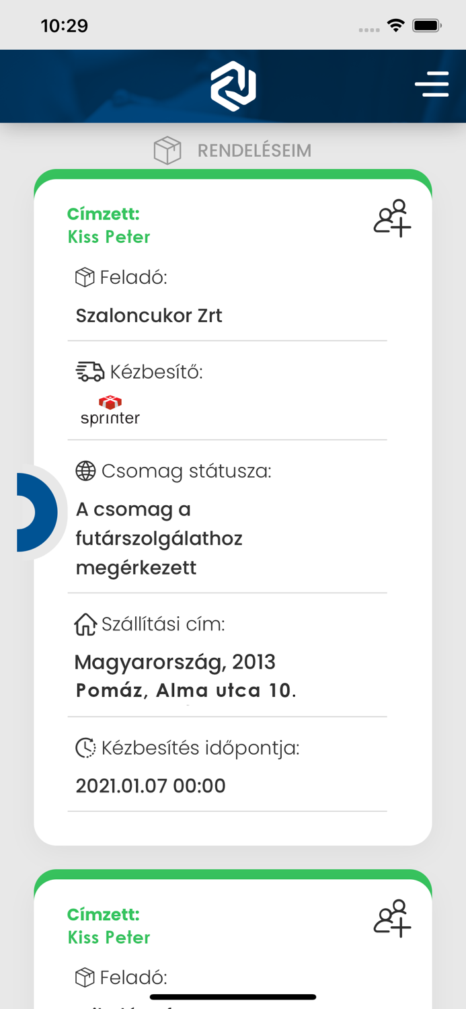Expand the second order card for Kiss Peter
The width and height of the screenshot is (466, 1009).
pos(232,935)
